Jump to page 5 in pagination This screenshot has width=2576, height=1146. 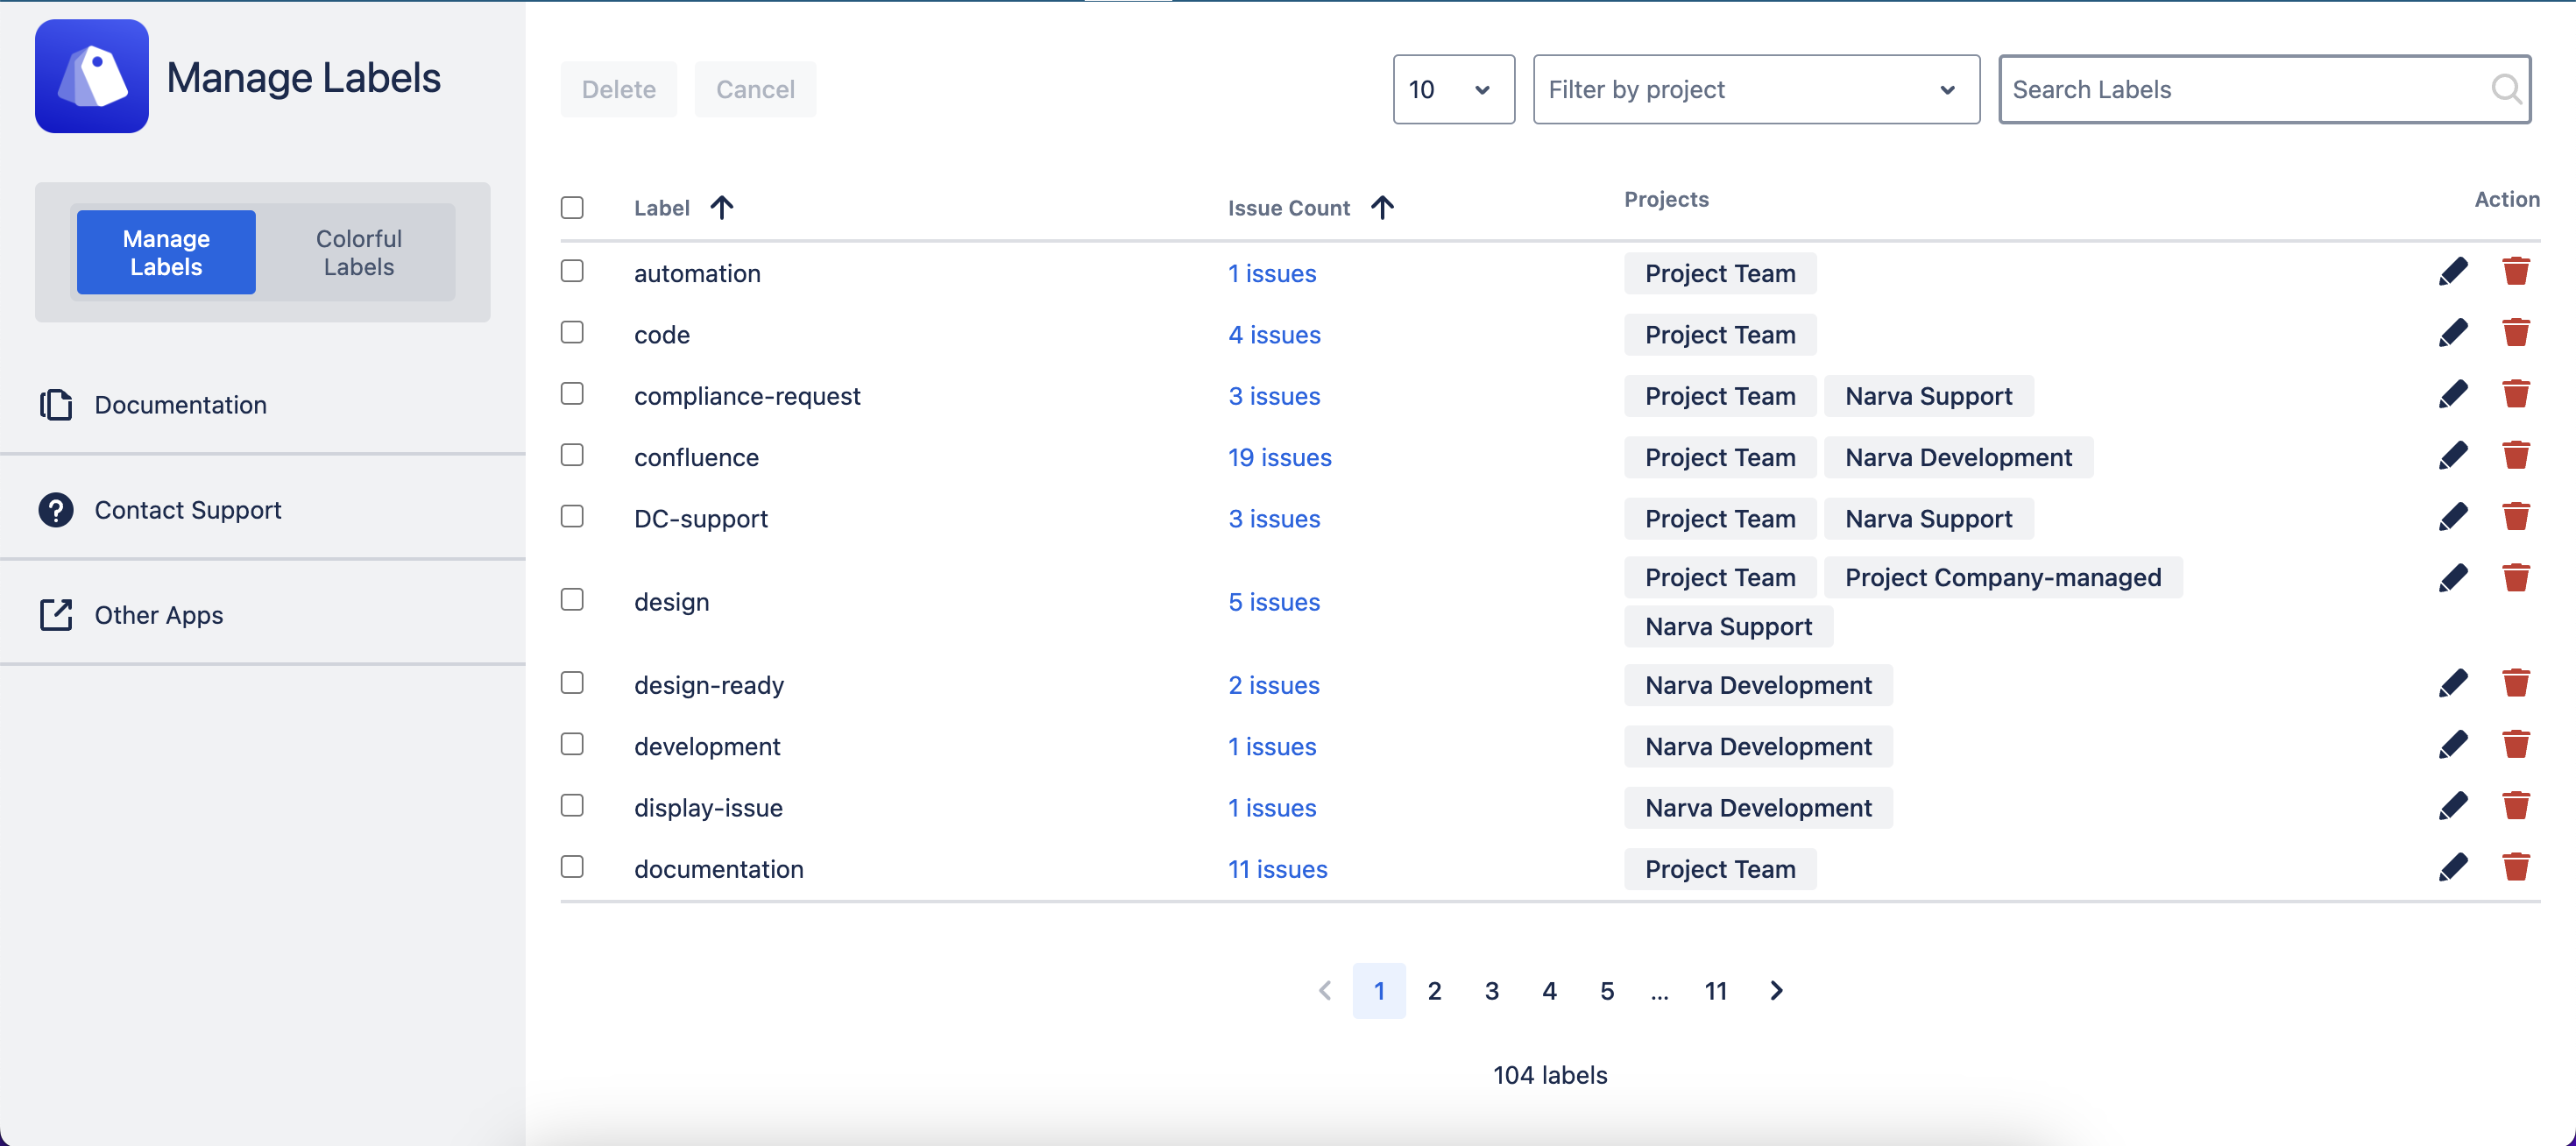(x=1607, y=990)
